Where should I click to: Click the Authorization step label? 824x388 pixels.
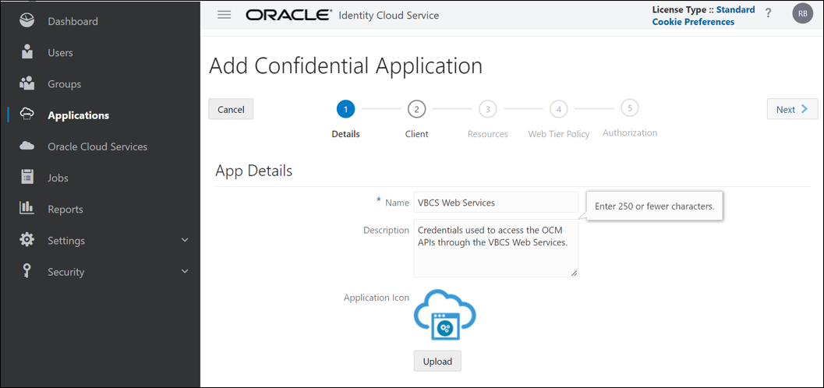(x=630, y=132)
